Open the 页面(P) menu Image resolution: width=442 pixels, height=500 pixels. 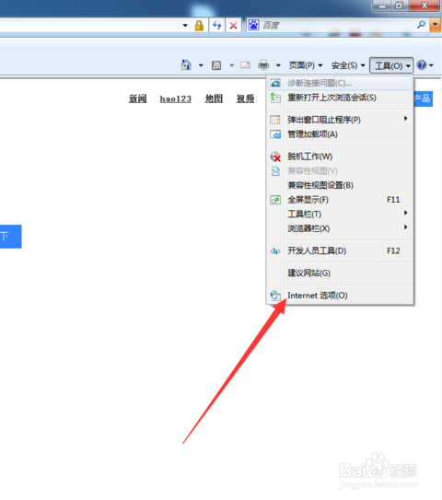[x=306, y=65]
